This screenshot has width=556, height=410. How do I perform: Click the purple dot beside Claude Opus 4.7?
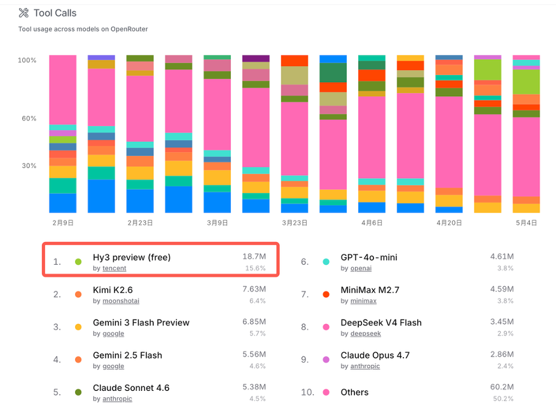326,360
